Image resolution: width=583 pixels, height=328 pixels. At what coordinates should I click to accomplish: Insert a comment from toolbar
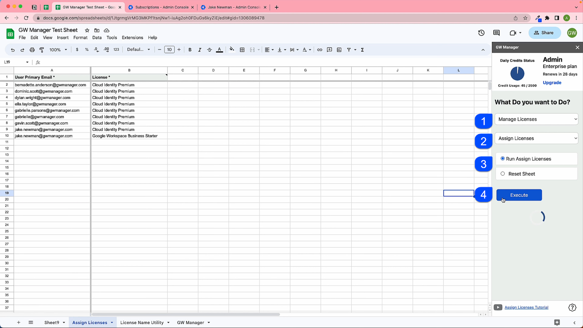329,50
